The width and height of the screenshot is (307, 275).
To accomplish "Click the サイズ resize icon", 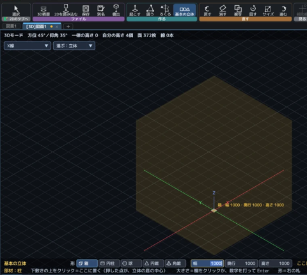I will [268, 11].
